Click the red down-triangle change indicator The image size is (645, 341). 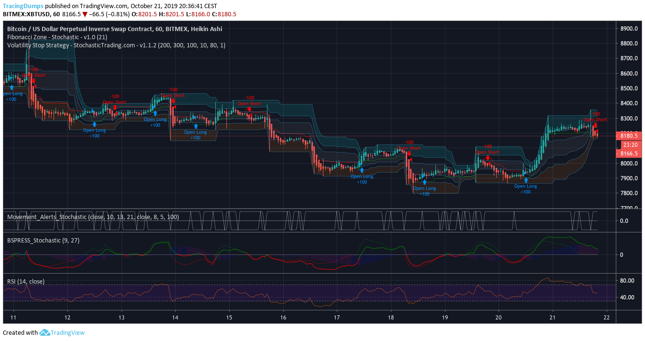85,14
